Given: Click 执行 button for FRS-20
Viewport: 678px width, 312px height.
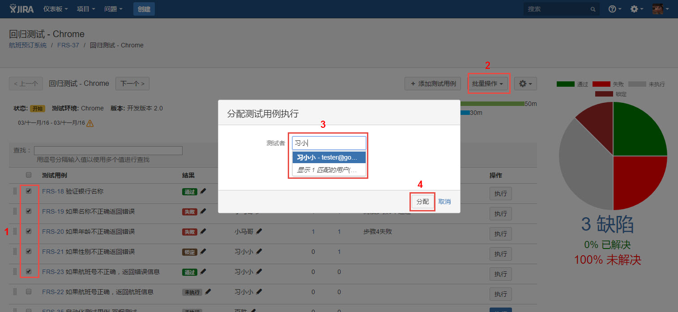Looking at the screenshot, I should click(x=501, y=234).
